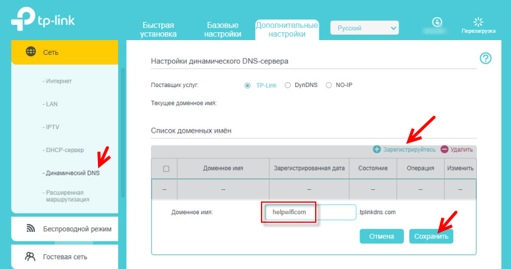Click the red minus Удалить icon
Image resolution: width=511 pixels, height=269 pixels.
click(x=444, y=149)
